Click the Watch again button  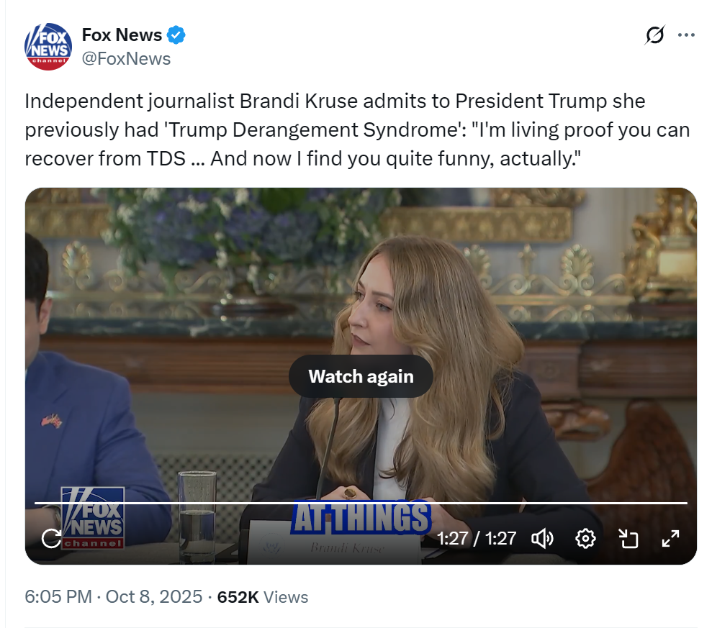(361, 376)
